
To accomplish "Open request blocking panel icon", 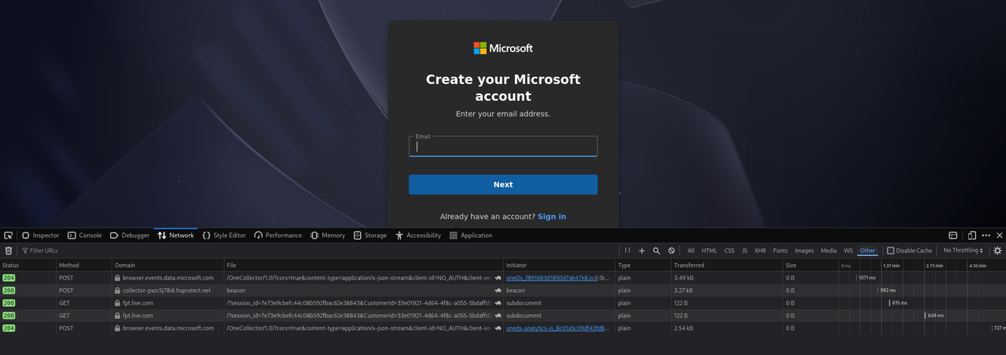I will click(671, 251).
